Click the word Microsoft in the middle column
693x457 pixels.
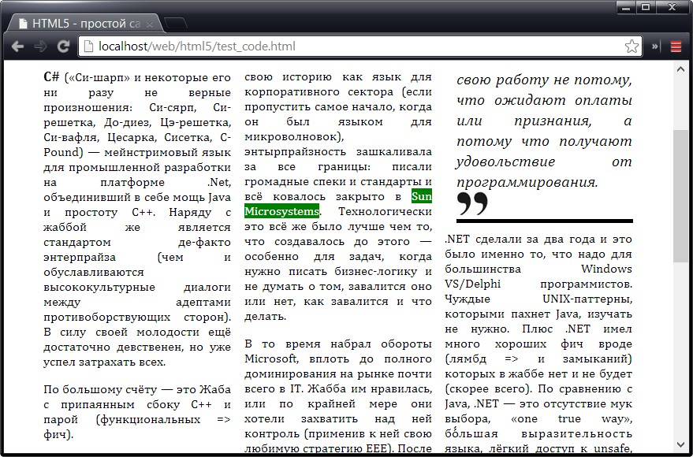(271, 359)
